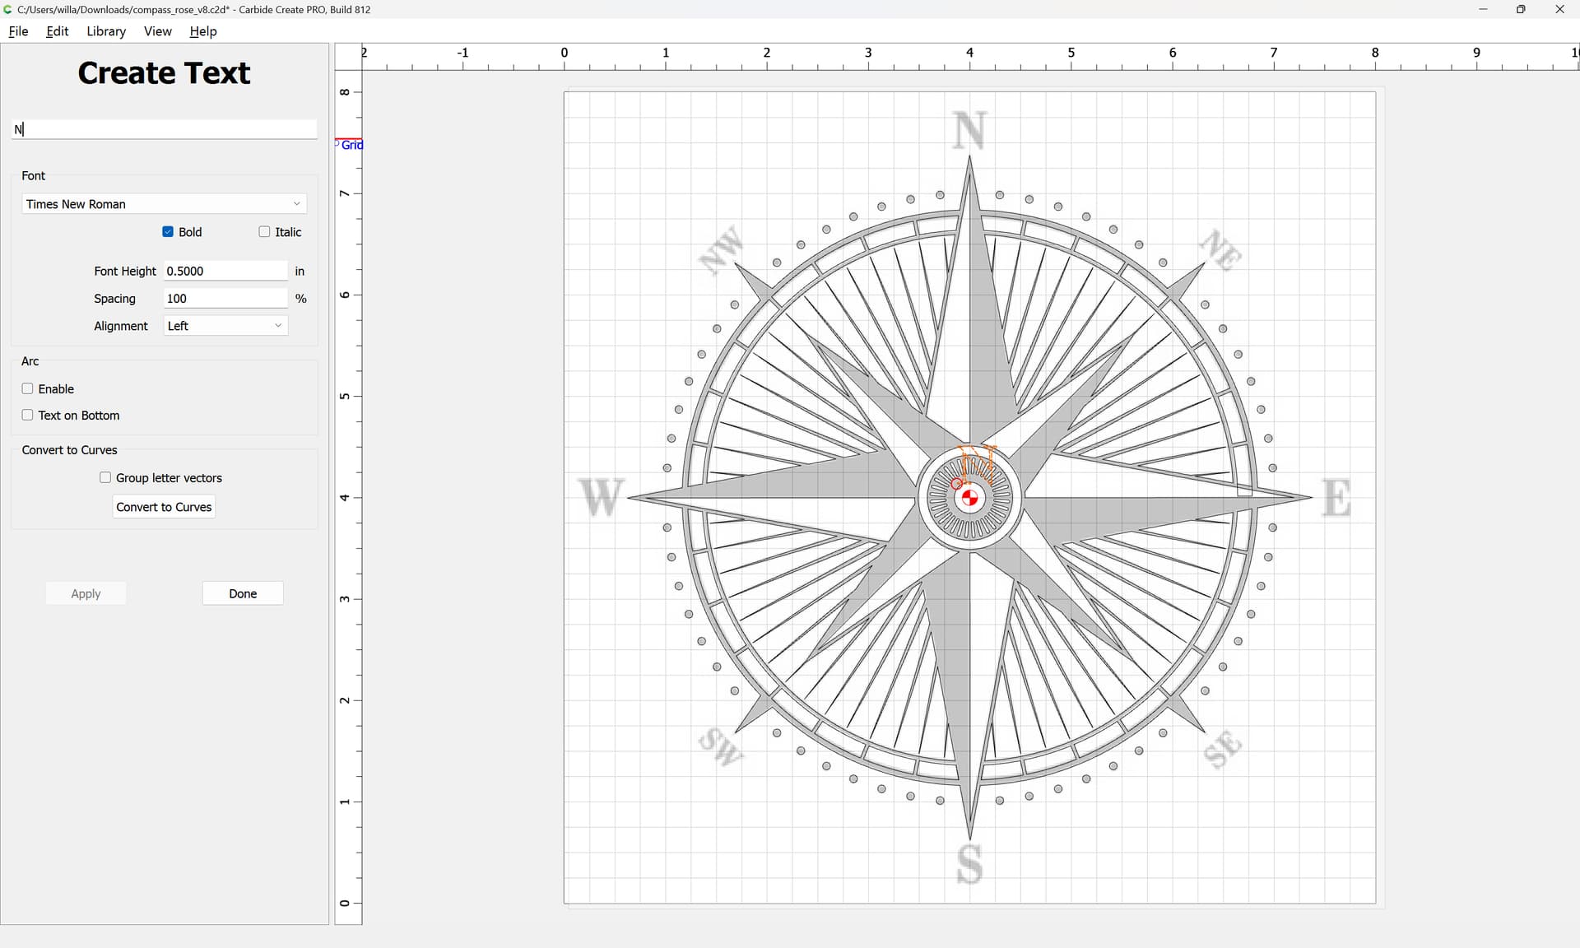Click the Carbide Create app icon in title bar
The image size is (1580, 948).
(x=7, y=9)
